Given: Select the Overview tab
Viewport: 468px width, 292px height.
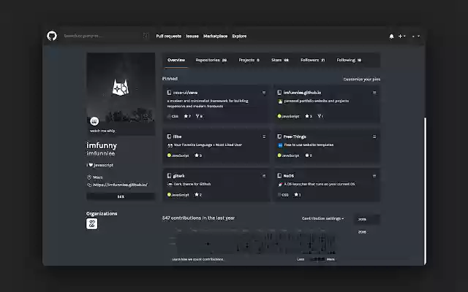Looking at the screenshot, I should coord(176,60).
